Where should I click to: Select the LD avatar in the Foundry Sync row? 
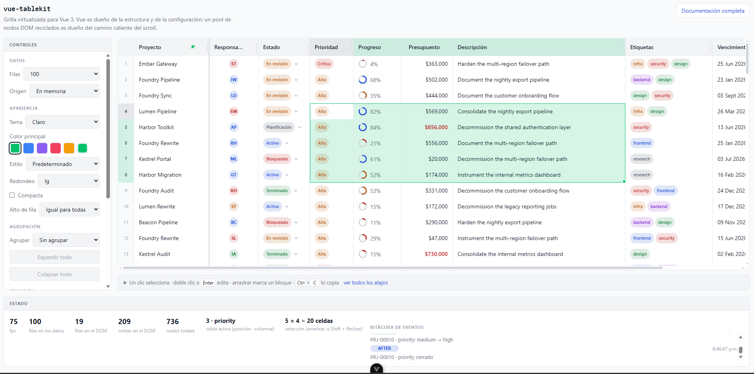click(234, 95)
